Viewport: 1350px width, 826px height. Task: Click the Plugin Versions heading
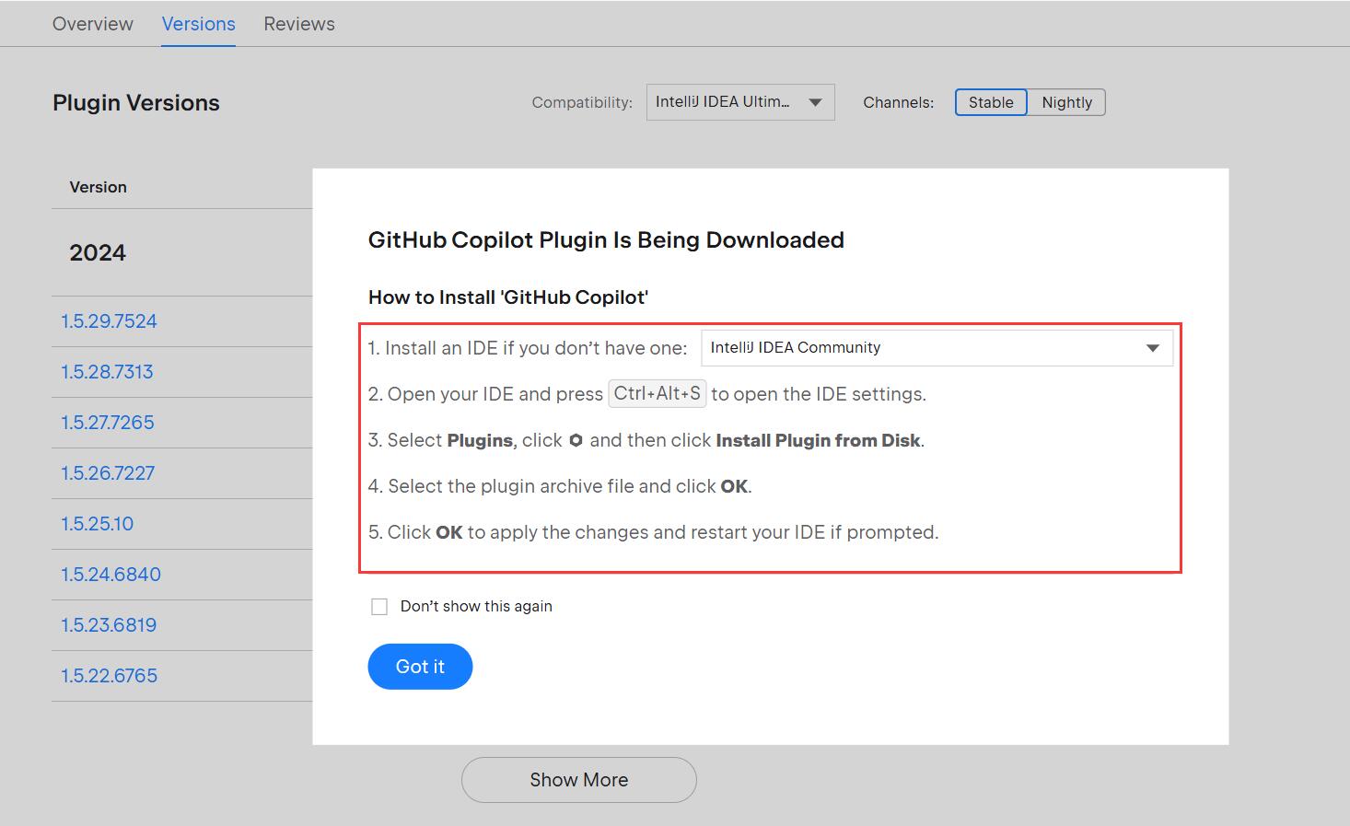[x=136, y=102]
